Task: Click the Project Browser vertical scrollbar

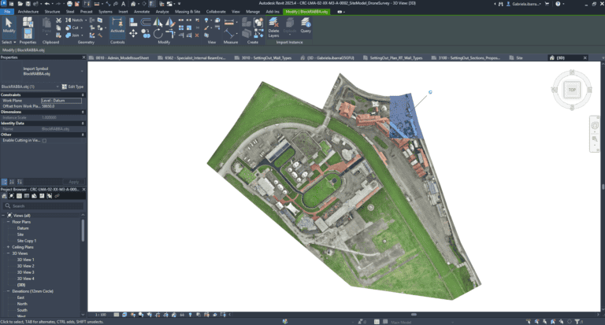Action: (x=83, y=230)
